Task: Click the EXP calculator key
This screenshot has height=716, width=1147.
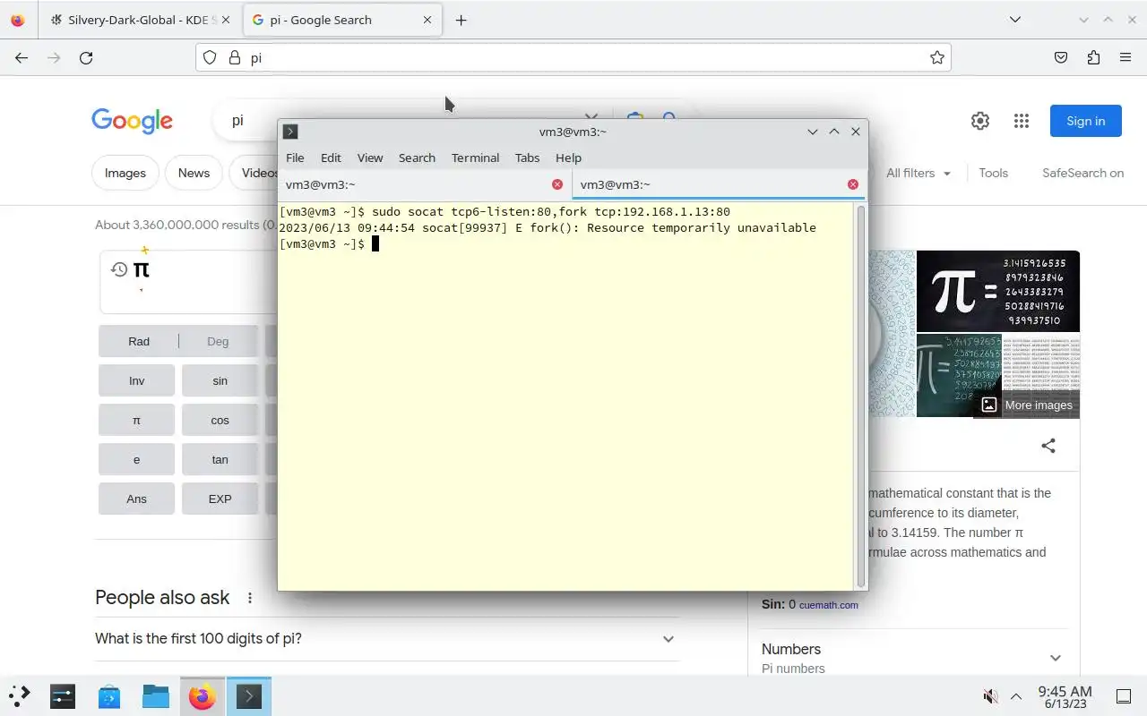Action: (x=220, y=499)
